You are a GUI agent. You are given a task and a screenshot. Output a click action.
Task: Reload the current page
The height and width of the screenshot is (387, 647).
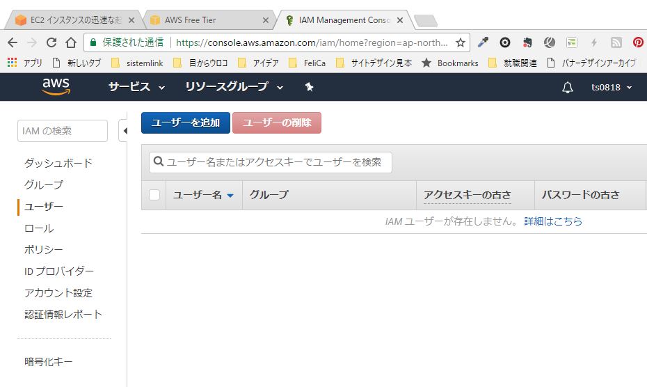click(51, 42)
